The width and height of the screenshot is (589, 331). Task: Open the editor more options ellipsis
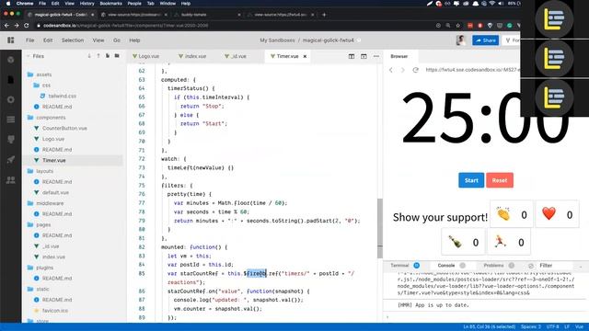(x=376, y=56)
